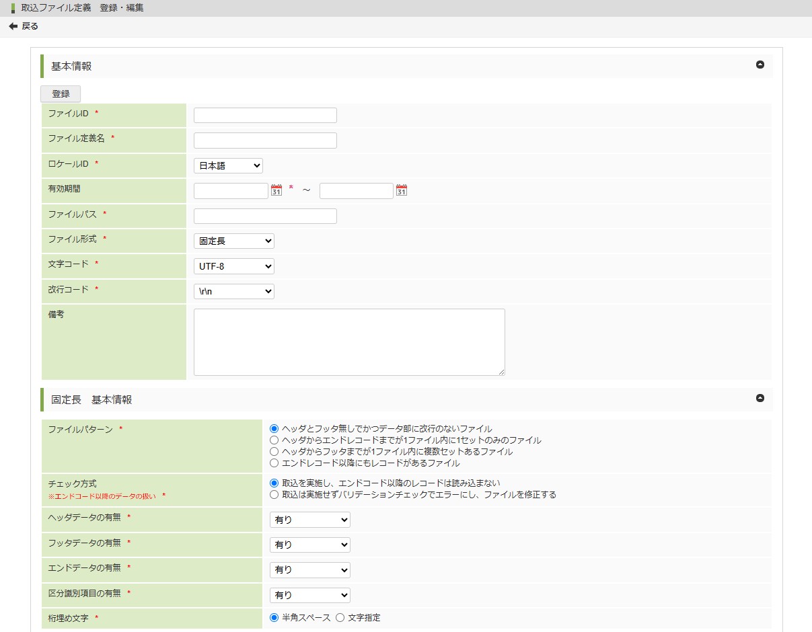This screenshot has width=812, height=632.
Task: Open the 区分識別項目の有無 dropdown
Action: coord(309,596)
